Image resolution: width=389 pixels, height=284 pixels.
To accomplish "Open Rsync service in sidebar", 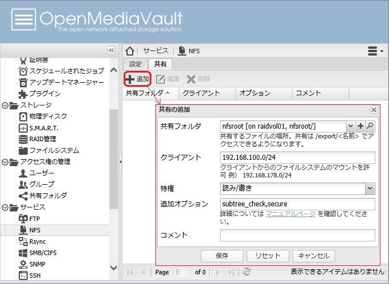I will [x=32, y=241].
